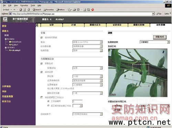Click the Refresh page toolbar icon
Image resolution: width=172 pixels, height=128 pixels.
24,10
